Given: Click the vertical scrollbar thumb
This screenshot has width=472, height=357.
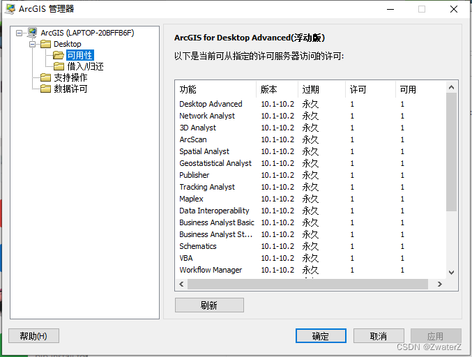Looking at the screenshot, I should pyautogui.click(x=451, y=152).
